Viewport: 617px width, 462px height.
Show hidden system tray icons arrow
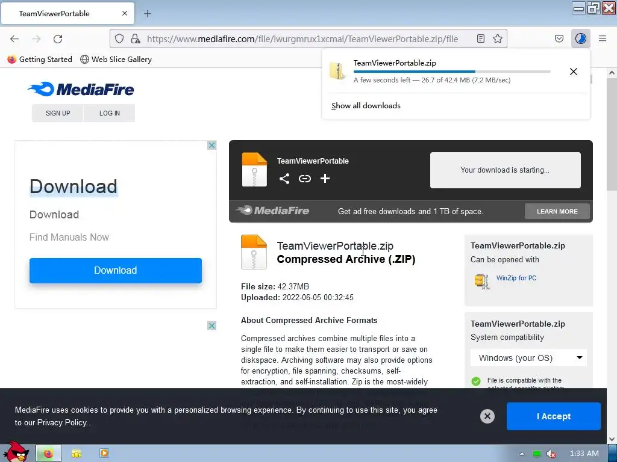tap(522, 454)
